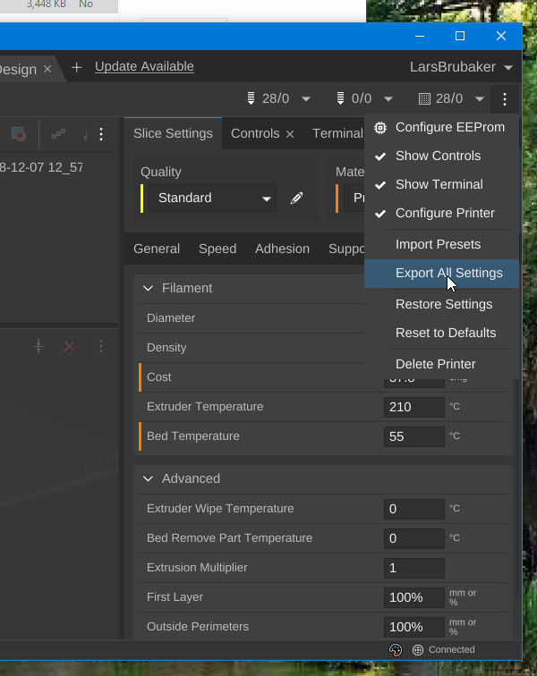The image size is (537, 676).
Task: Click the Update Available link
Action: pos(144,66)
